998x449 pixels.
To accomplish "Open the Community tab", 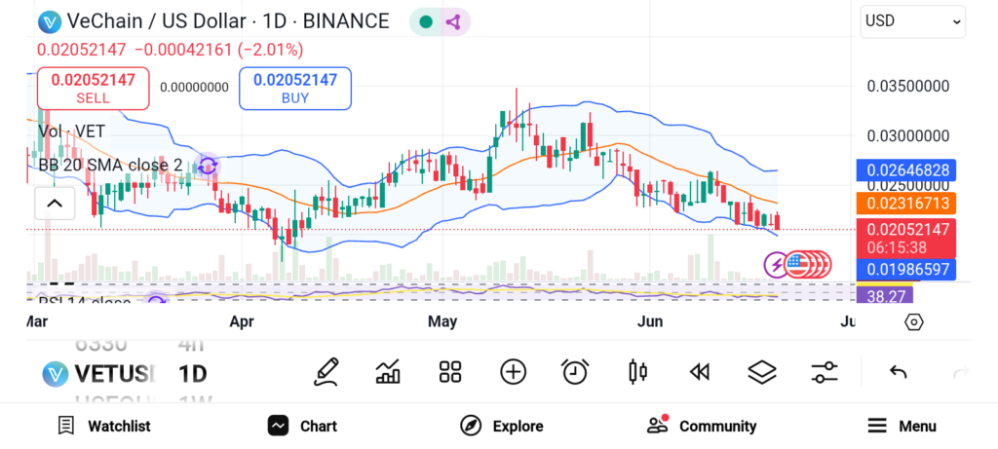I will click(702, 426).
